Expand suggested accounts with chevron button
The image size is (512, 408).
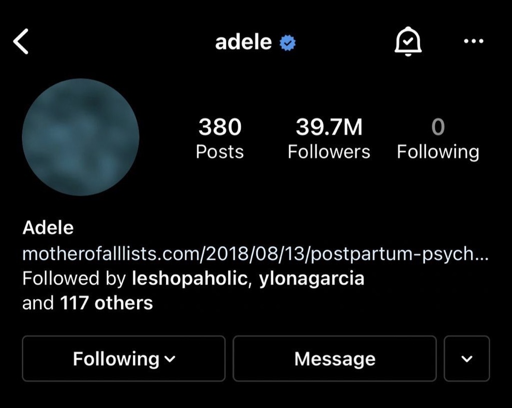pos(467,359)
